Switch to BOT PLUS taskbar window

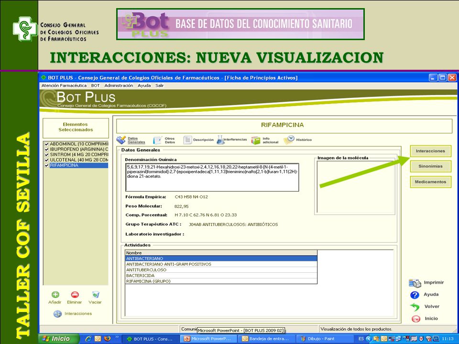tap(150, 339)
